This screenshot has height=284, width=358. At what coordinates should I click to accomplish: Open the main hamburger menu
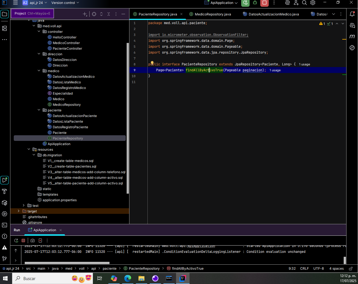tap(15, 3)
